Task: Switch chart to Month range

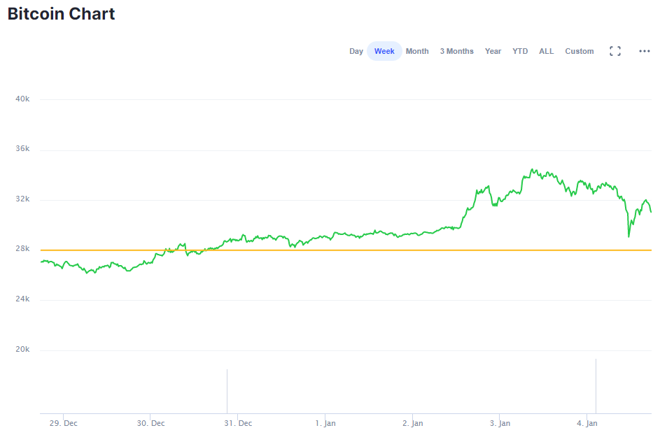Action: click(x=417, y=51)
